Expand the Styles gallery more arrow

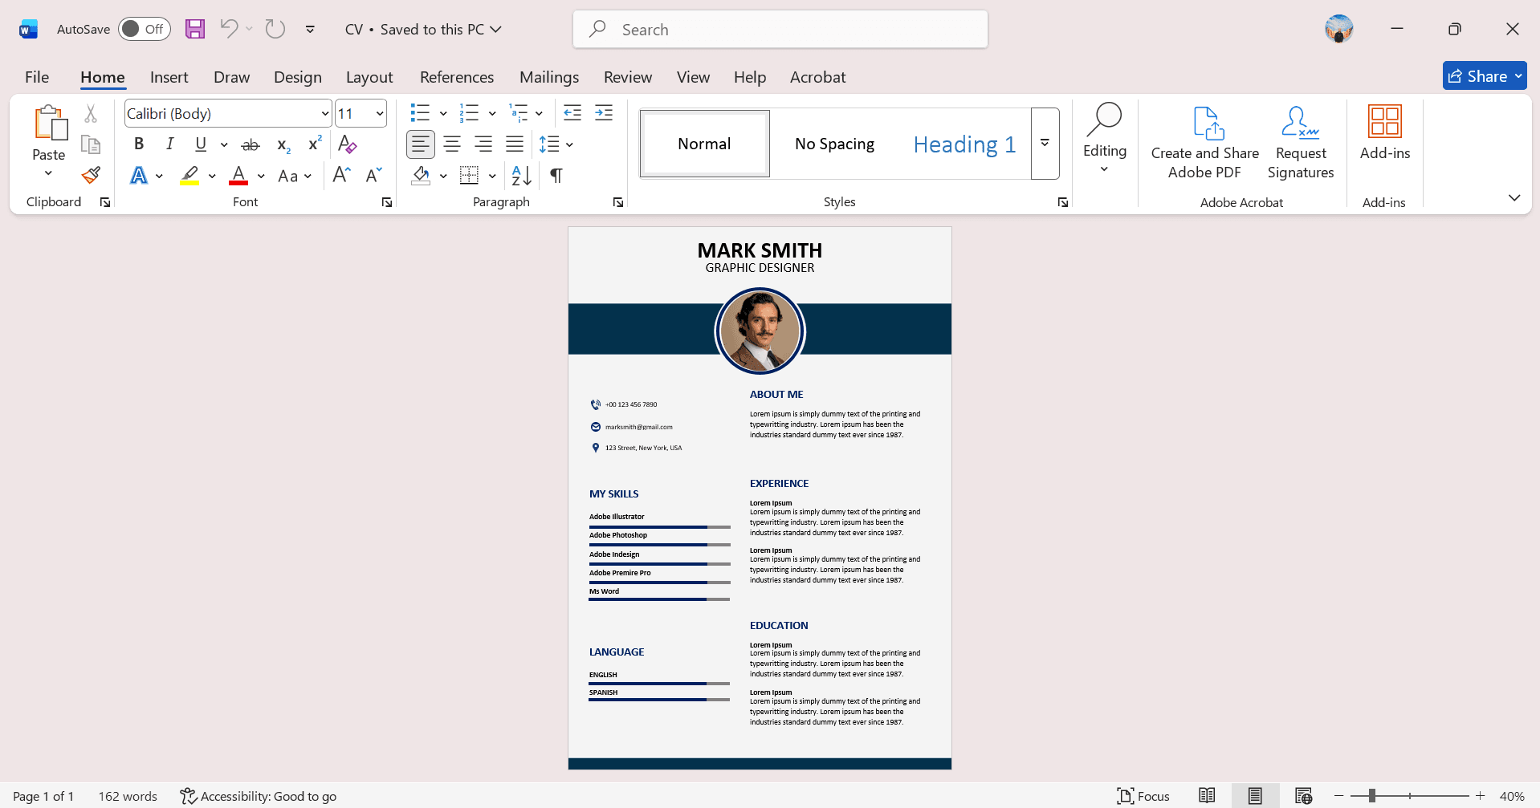(1045, 144)
